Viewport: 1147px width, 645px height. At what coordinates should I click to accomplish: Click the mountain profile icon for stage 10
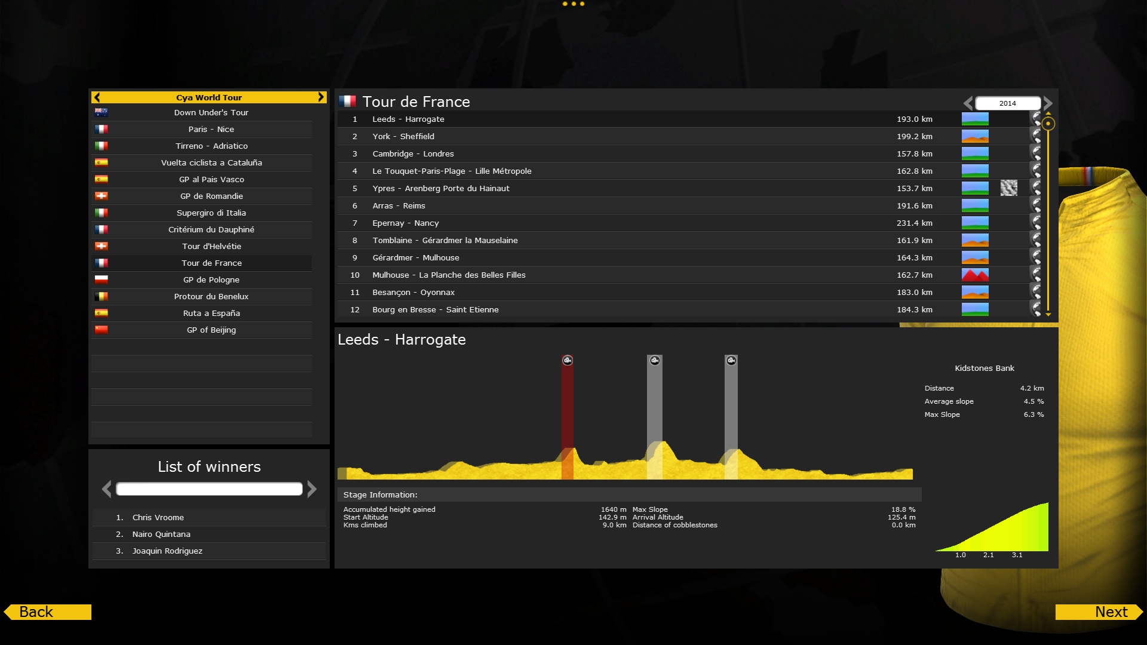(974, 275)
